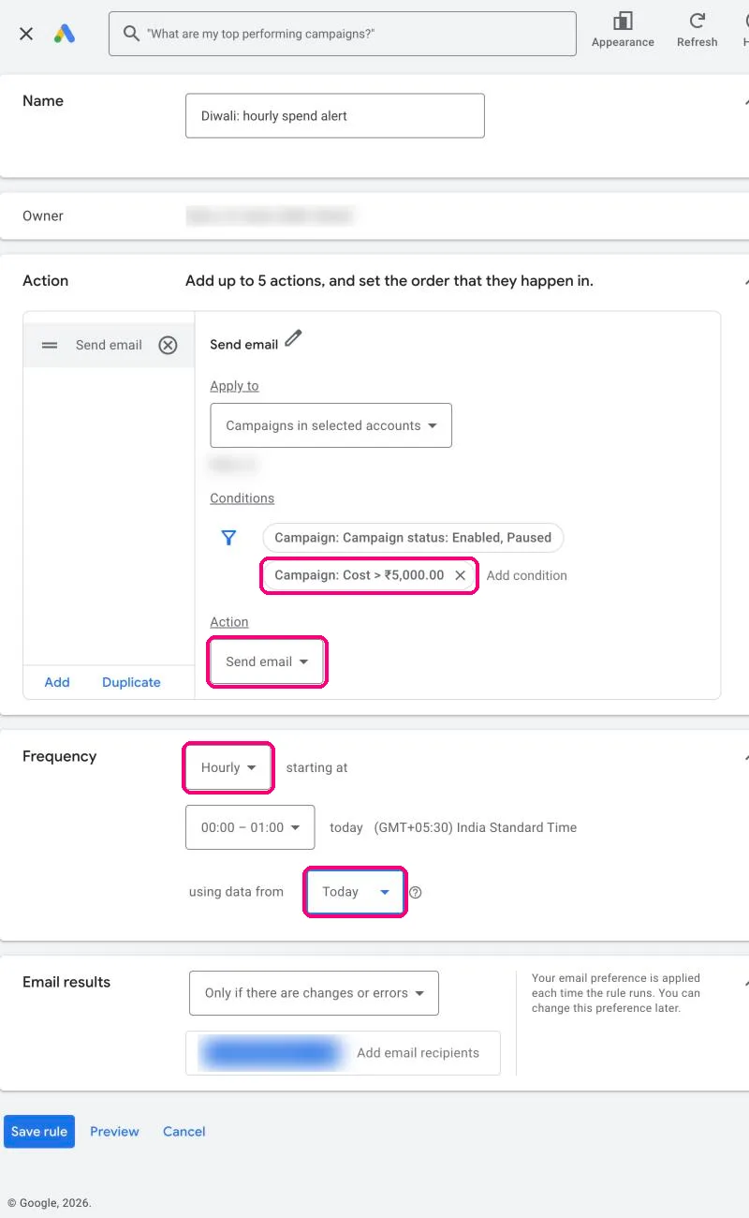The width and height of the screenshot is (749, 1218).
Task: Click the search box at top
Action: coord(343,34)
